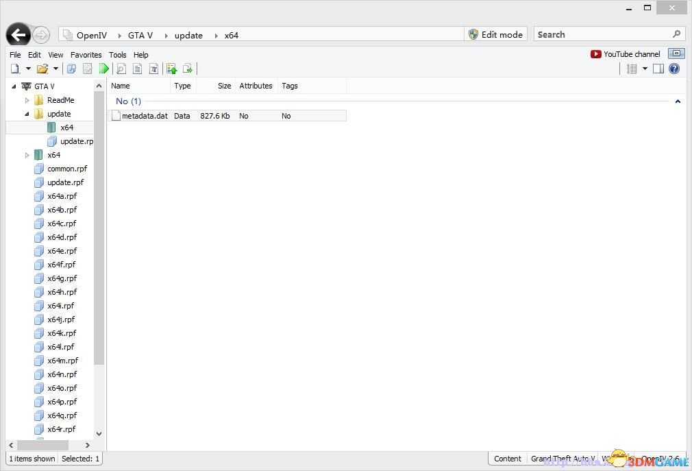The width and height of the screenshot is (692, 471).
Task: Open the Favorites menu
Action: coord(86,55)
